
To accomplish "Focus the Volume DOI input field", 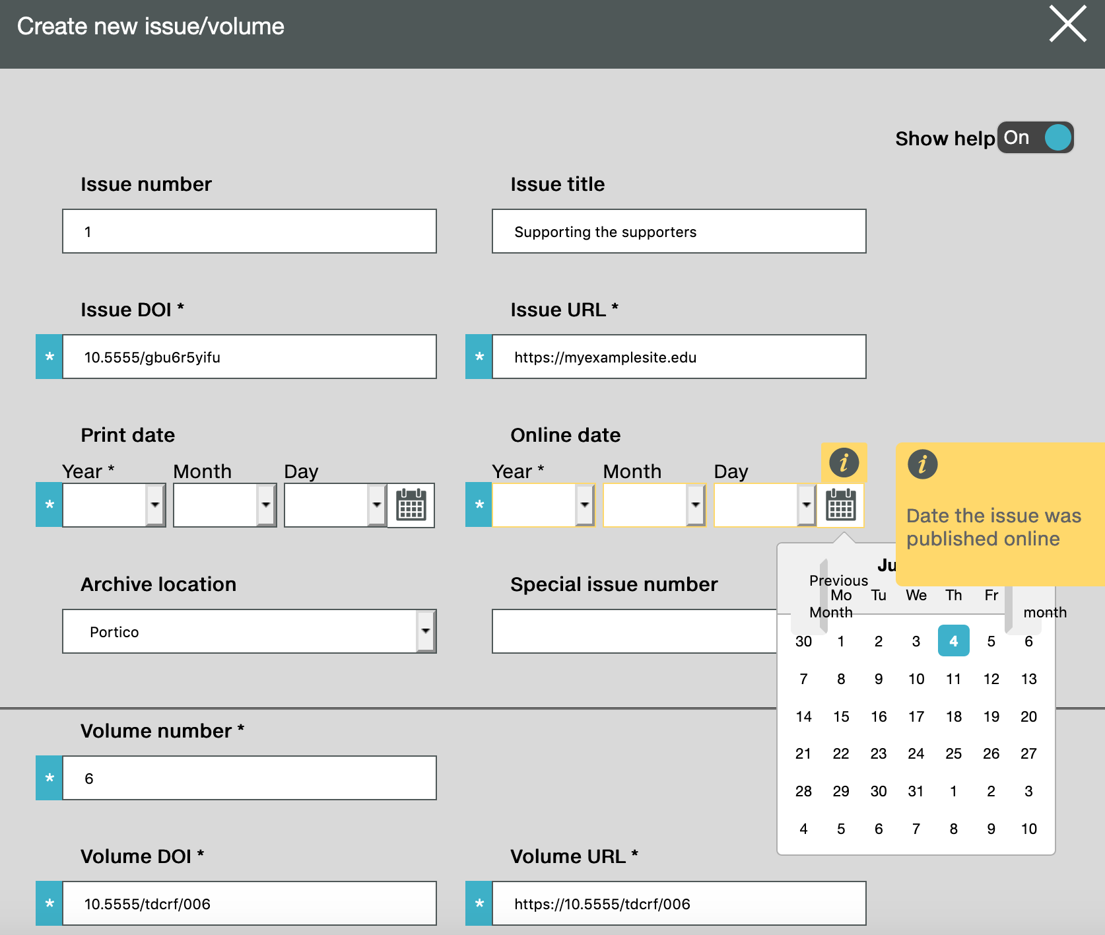I will pyautogui.click(x=249, y=904).
